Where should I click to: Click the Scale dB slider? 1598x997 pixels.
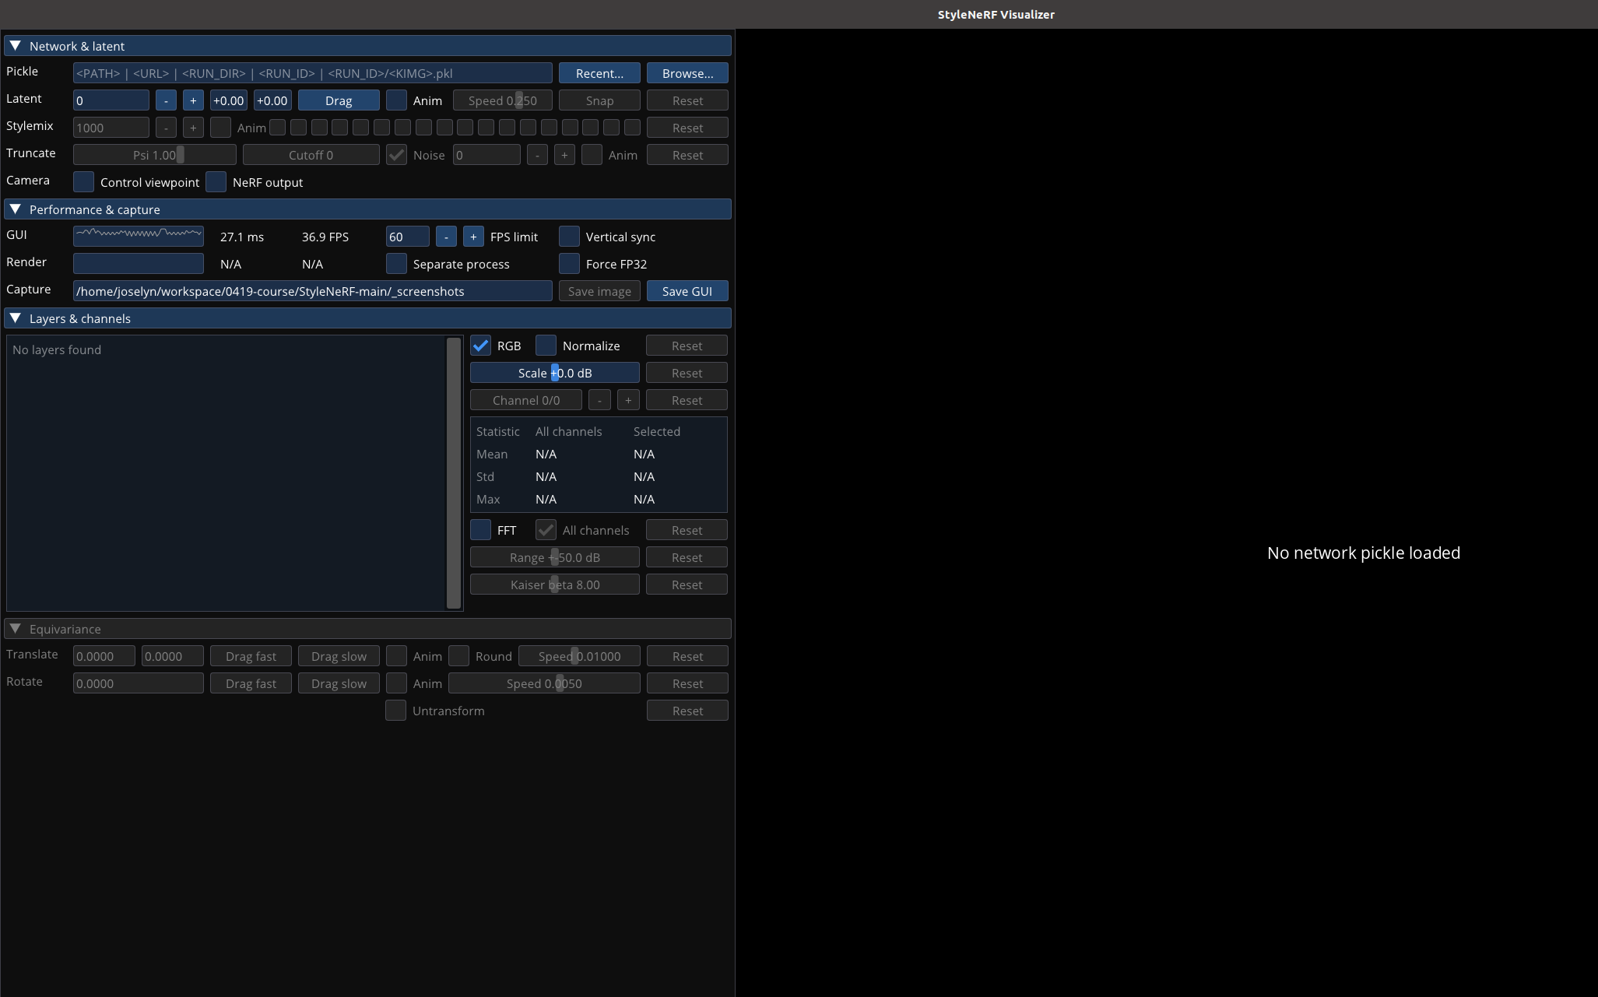(x=555, y=373)
